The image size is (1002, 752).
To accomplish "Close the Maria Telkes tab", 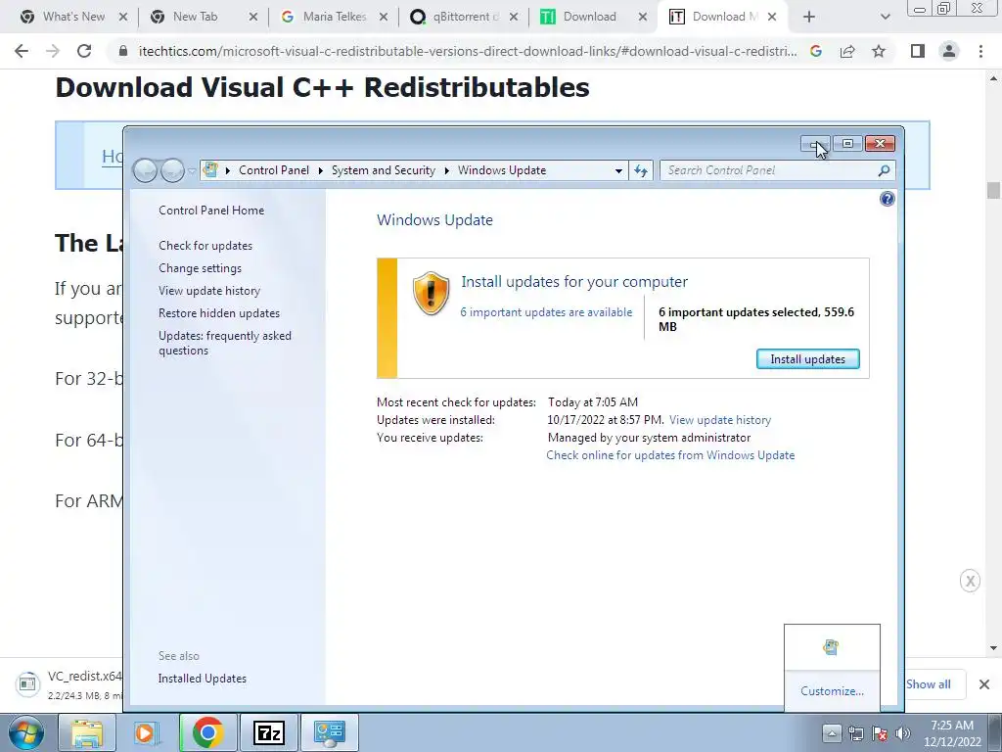I will point(384,17).
